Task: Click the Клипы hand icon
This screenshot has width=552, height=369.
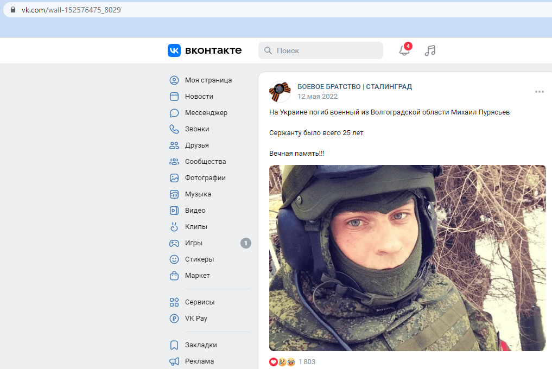Action: click(174, 226)
